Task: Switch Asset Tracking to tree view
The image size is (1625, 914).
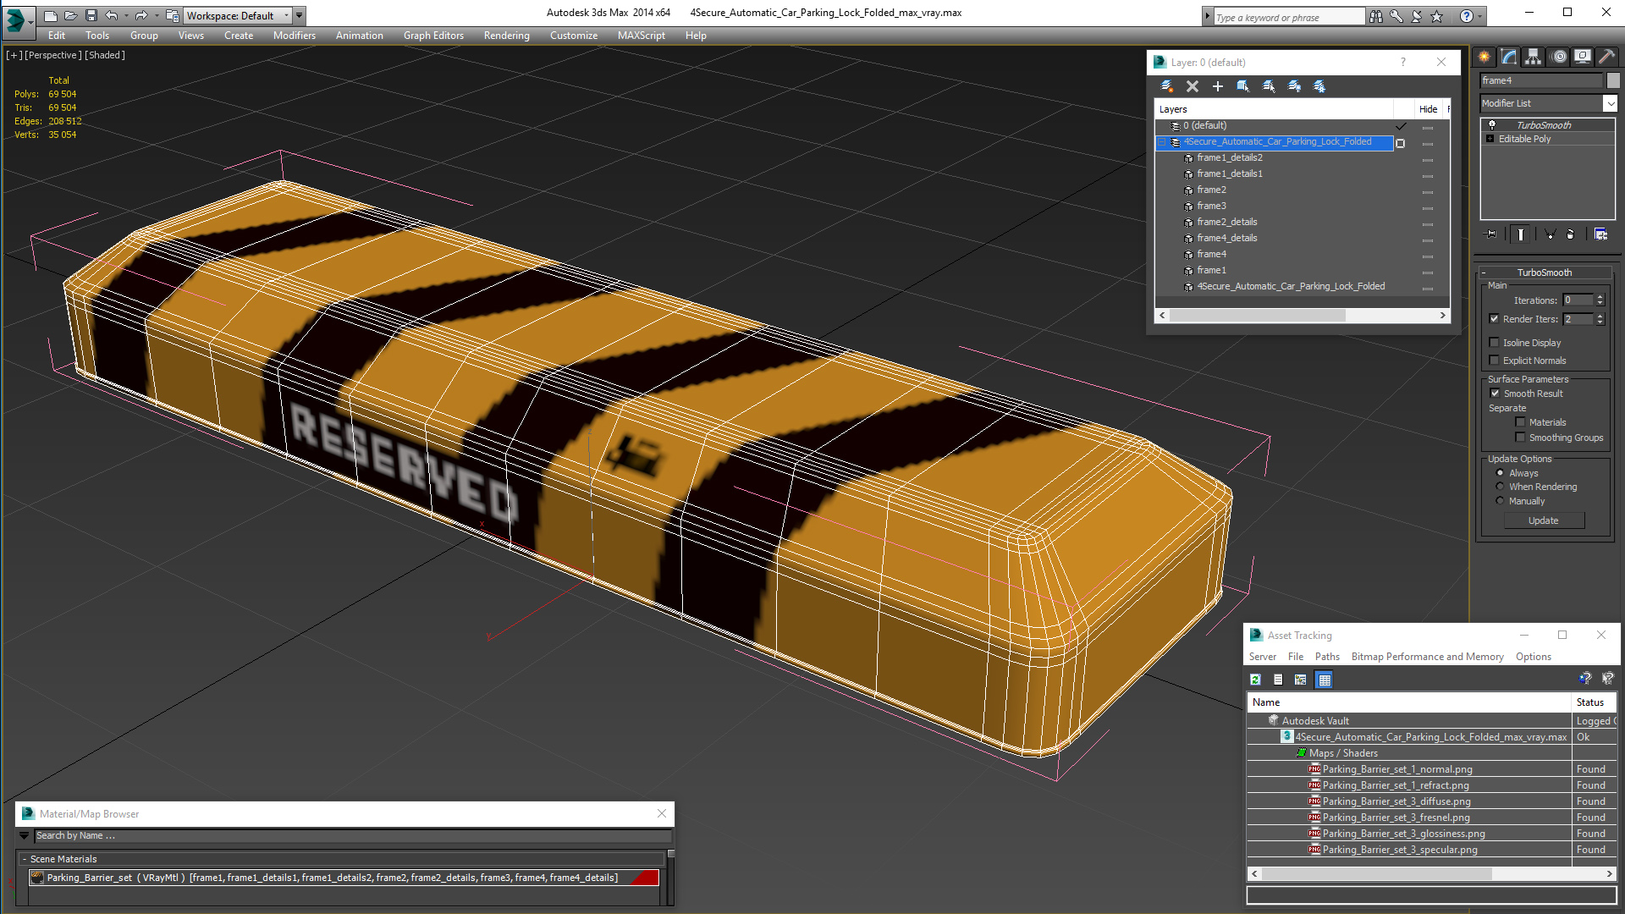Action: pos(1301,680)
